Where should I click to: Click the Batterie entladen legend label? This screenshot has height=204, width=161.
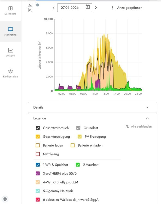90,145
